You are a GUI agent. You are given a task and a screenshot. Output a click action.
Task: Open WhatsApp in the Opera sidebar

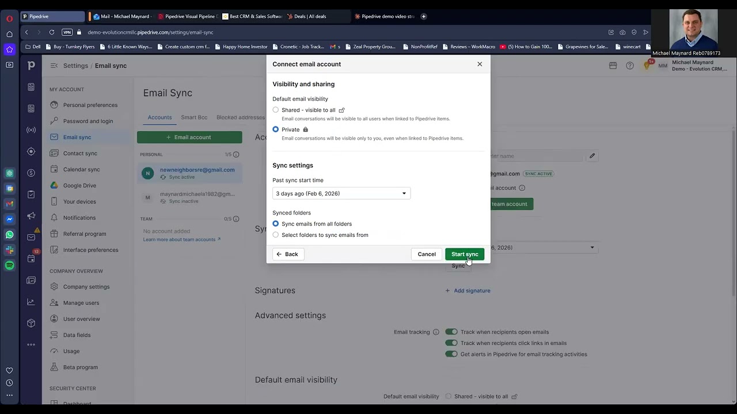(x=9, y=235)
